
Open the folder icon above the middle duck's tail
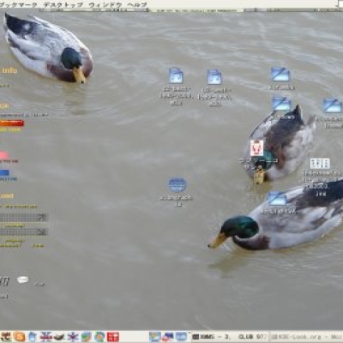(281, 104)
